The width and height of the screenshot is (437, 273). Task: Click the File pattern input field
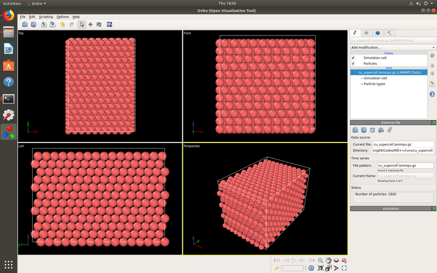click(405, 165)
